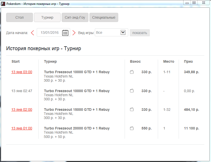This screenshot has height=162, width=211.
Task: Click the показать button
Action: [x=140, y=33]
